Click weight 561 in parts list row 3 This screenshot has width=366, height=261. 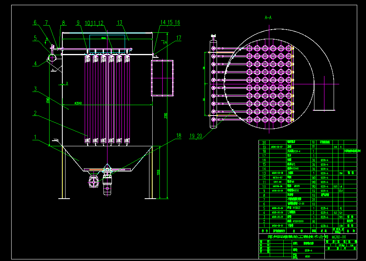click(x=341, y=217)
